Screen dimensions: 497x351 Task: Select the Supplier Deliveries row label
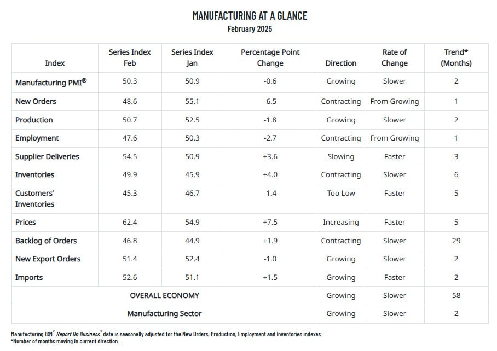coord(47,156)
